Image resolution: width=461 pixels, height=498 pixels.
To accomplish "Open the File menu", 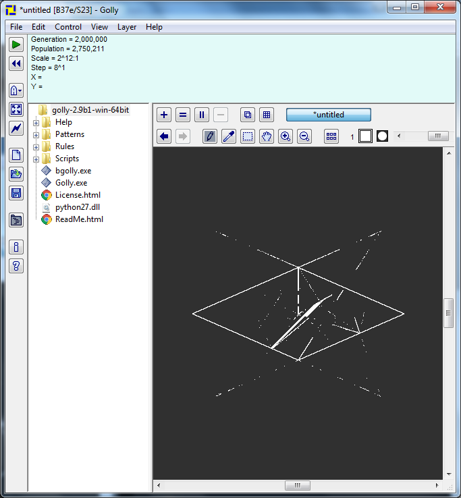I will [16, 27].
